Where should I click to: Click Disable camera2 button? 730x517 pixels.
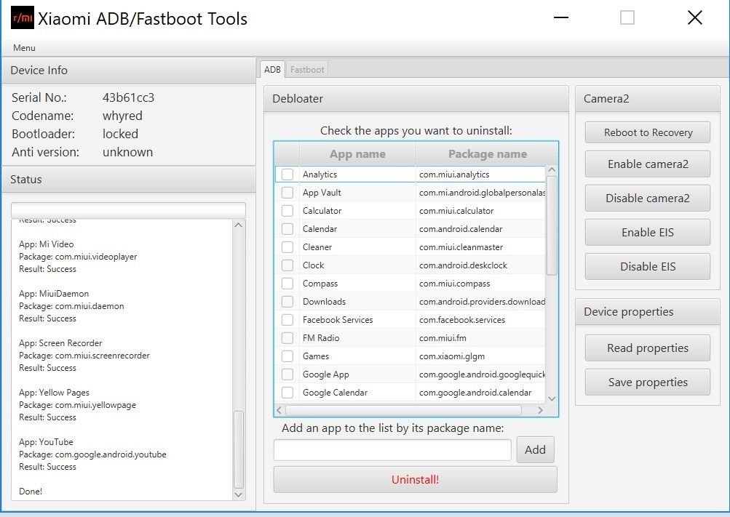[648, 198]
